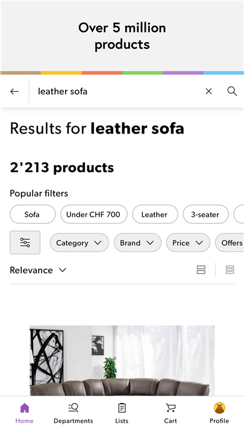Image resolution: width=244 pixels, height=435 pixels.
Task: Switch to large grid view icon
Action: click(201, 269)
